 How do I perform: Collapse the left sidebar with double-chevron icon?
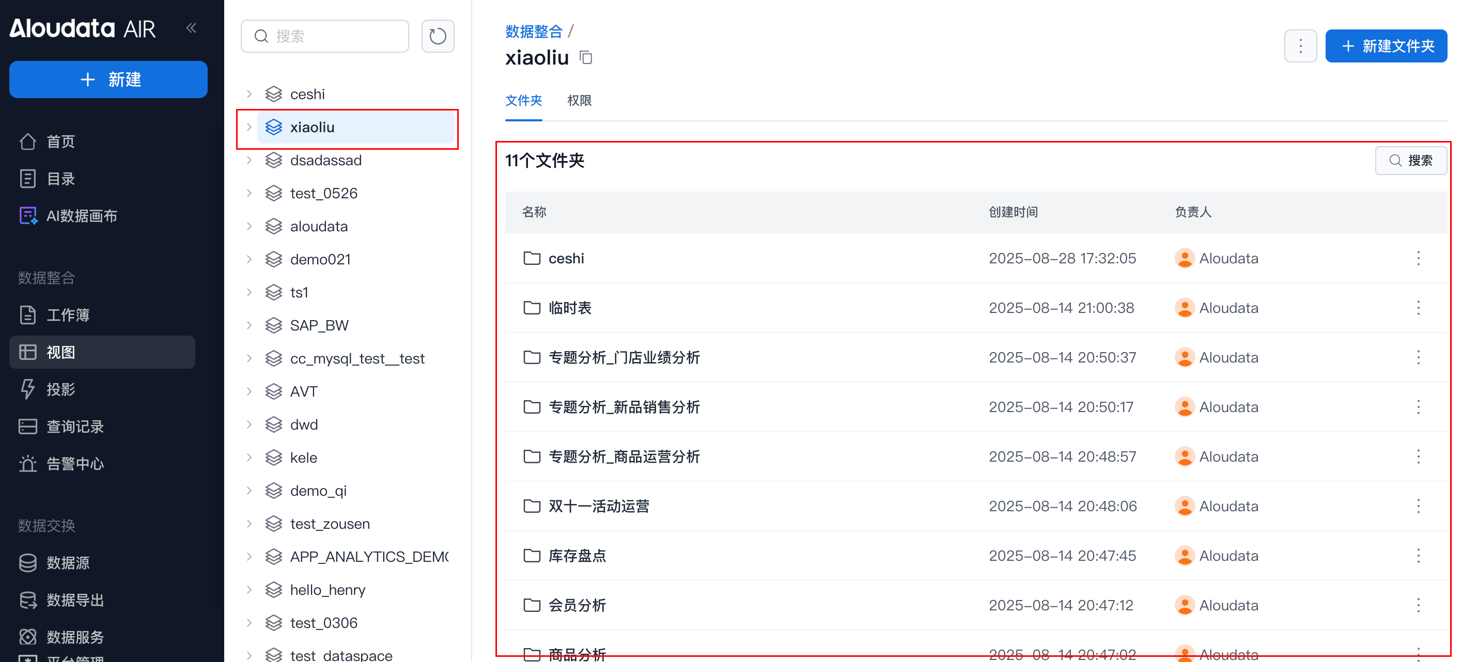(191, 28)
